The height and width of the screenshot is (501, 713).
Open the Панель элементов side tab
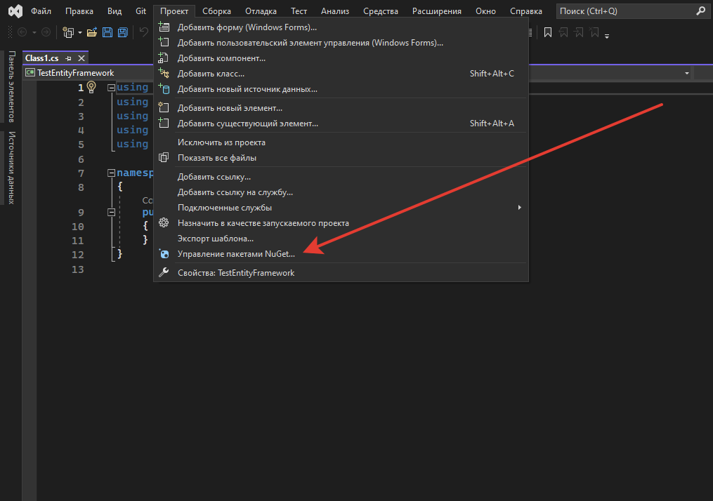click(11, 87)
